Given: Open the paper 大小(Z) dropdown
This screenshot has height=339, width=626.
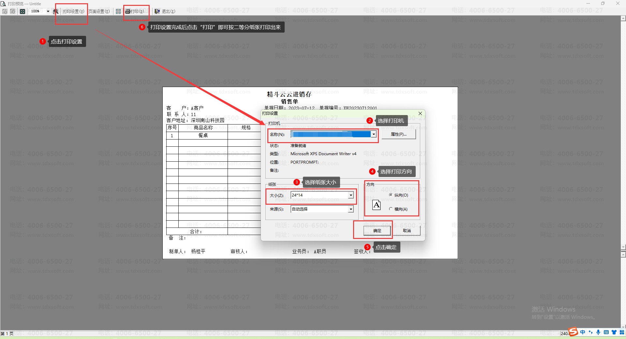Looking at the screenshot, I should point(351,195).
